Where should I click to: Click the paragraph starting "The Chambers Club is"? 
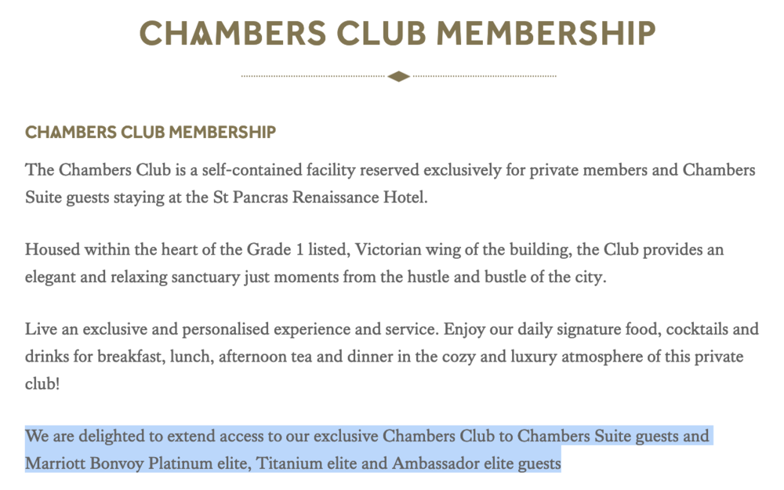click(390, 170)
